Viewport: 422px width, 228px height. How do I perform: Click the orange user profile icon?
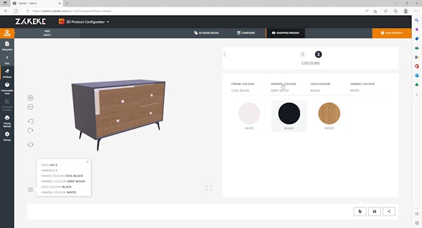point(7,33)
